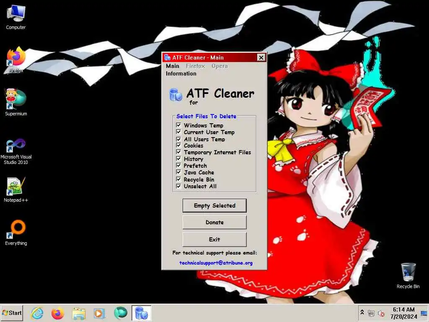429x322 pixels.
Task: Uncheck the Current User Temp checkbox
Action: [178, 132]
